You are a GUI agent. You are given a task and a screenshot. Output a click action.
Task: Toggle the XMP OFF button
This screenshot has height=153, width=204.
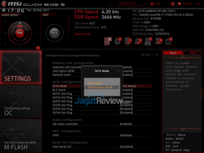pos(54,33)
